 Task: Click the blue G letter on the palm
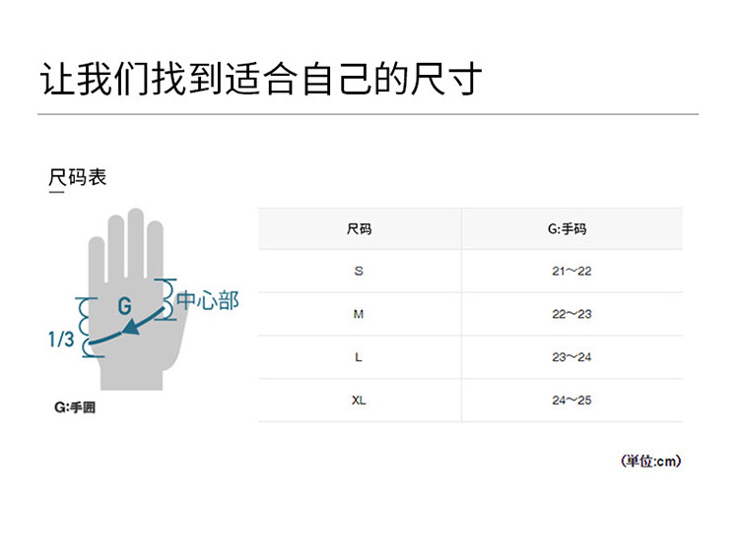[124, 306]
